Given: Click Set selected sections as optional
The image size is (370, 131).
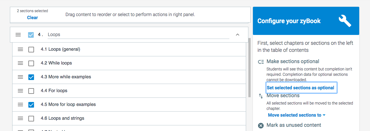Looking at the screenshot, I should coord(301,88).
